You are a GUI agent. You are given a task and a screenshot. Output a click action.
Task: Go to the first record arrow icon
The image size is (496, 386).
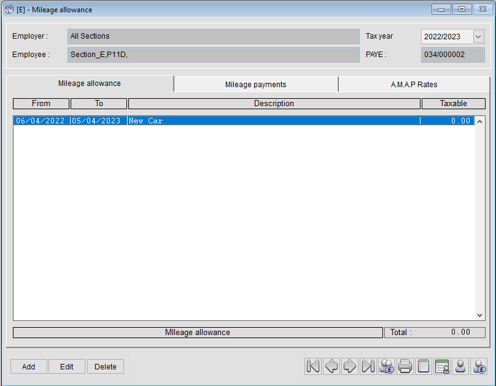(313, 366)
